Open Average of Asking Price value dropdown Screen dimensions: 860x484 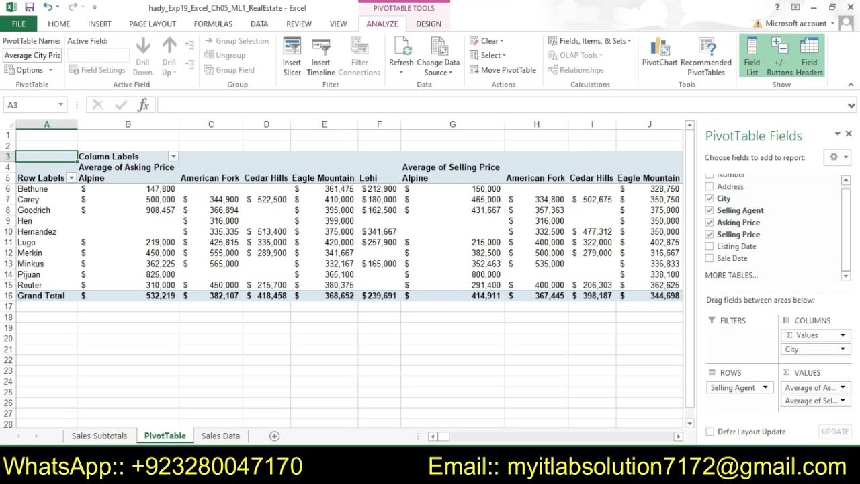843,388
